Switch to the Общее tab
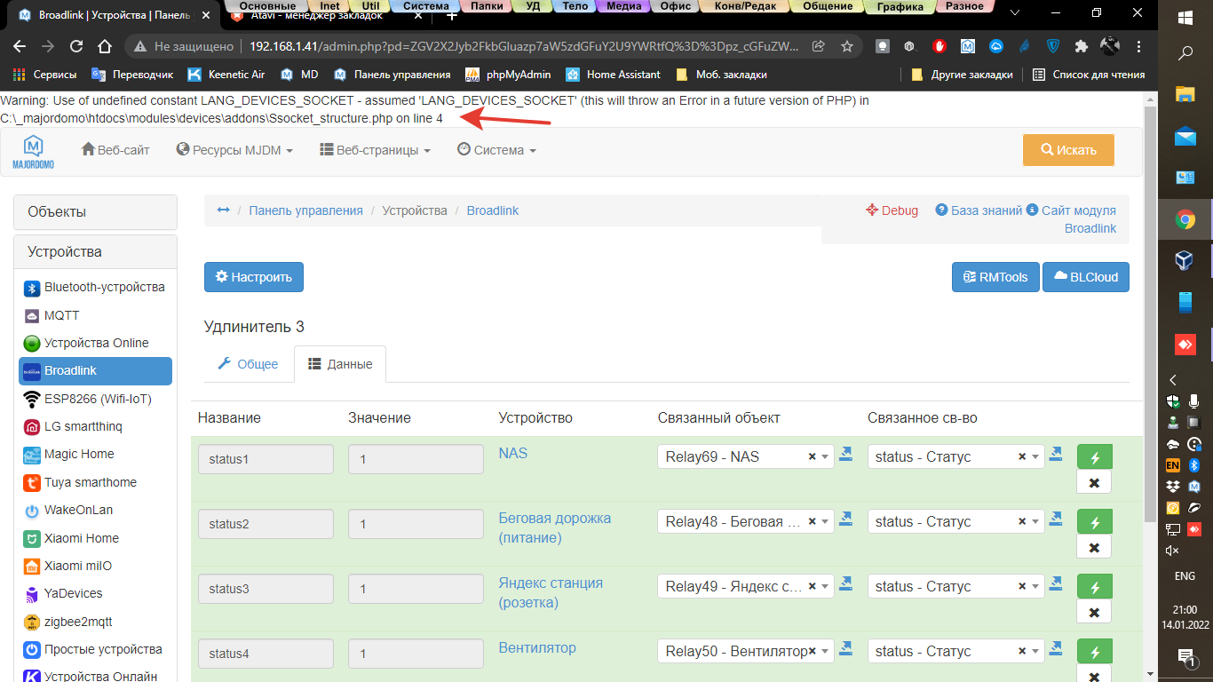Image resolution: width=1213 pixels, height=682 pixels. pyautogui.click(x=248, y=364)
